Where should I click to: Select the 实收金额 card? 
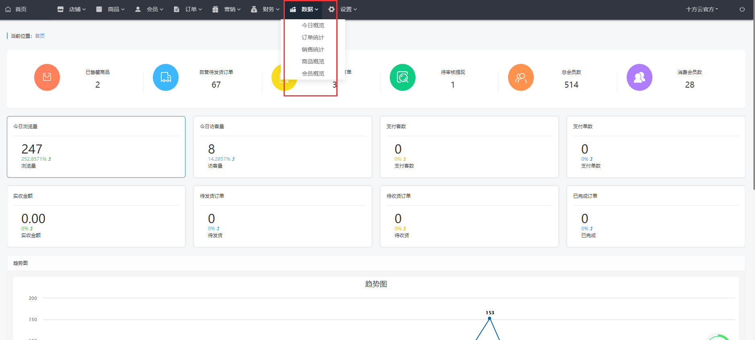96,216
